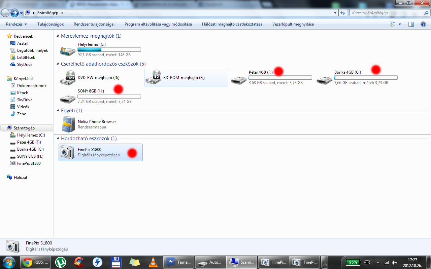Open Rendszer tulajdonságai
The height and width of the screenshot is (269, 431).
tap(94, 24)
